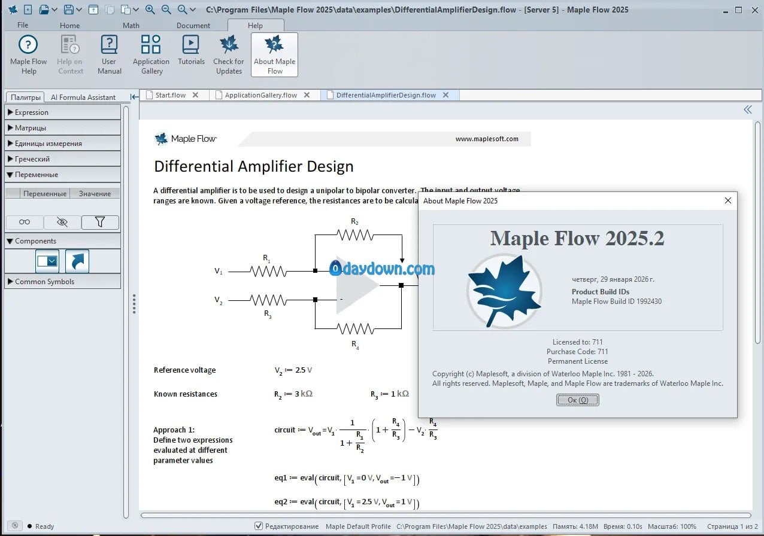
Task: Switch to the AI Formula Assistant tab
Action: 83,97
